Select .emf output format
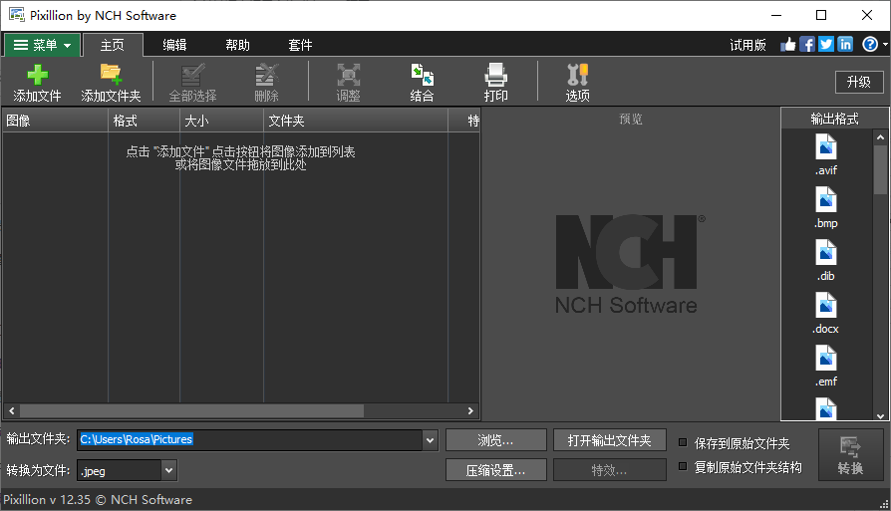This screenshot has height=511, width=891. coord(826,367)
